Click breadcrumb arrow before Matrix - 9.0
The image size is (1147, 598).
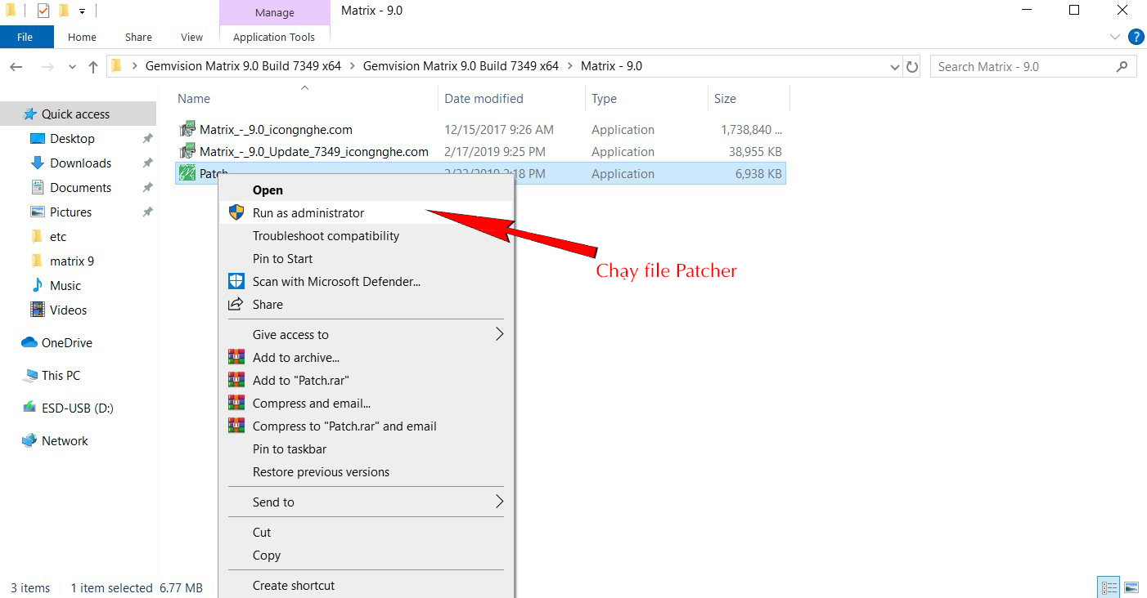tap(570, 67)
